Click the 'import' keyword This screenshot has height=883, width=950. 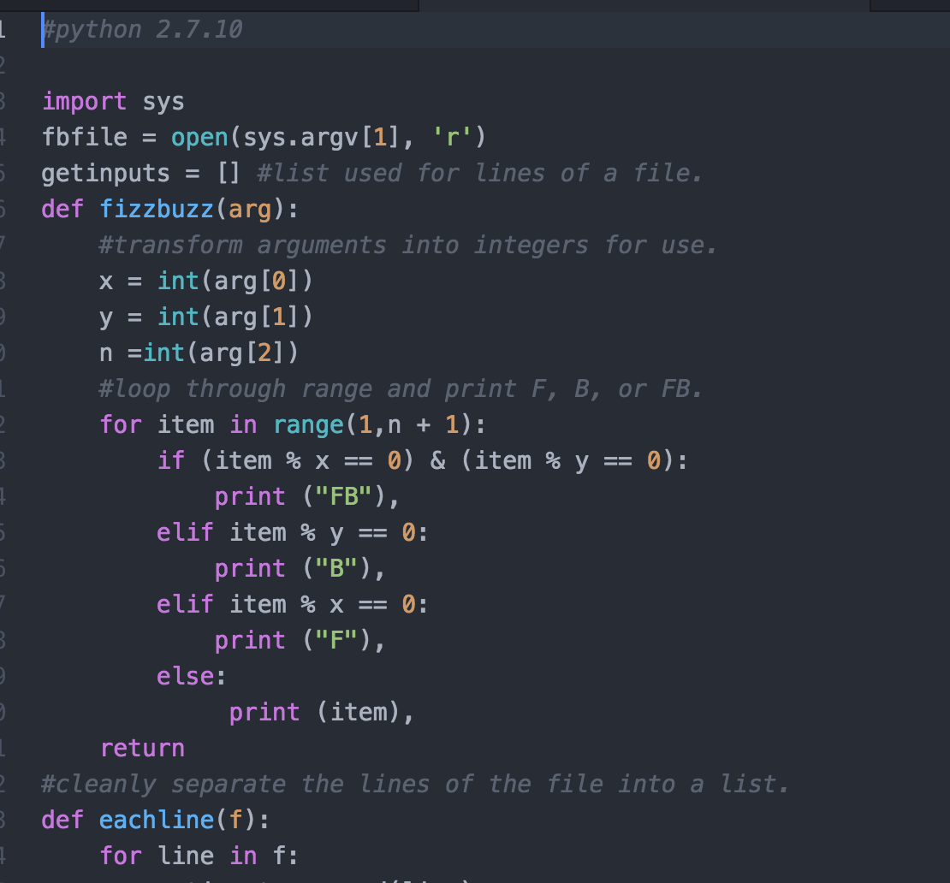84,102
